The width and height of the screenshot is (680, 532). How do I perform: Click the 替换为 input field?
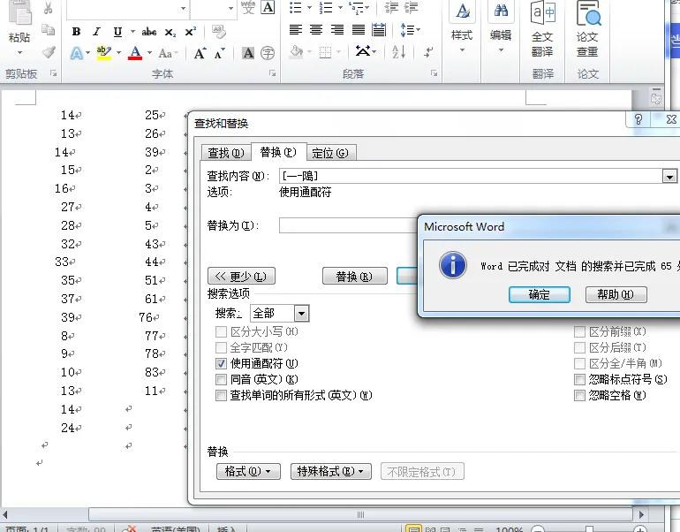pos(348,225)
